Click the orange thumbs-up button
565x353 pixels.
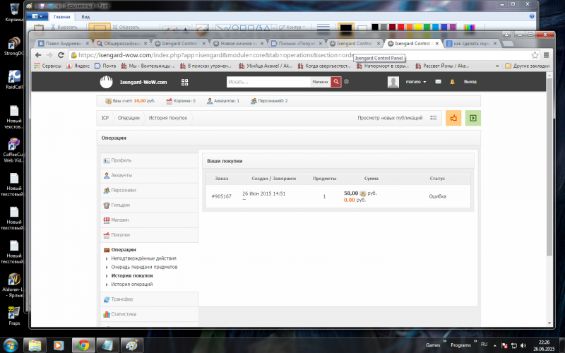pyautogui.click(x=453, y=118)
